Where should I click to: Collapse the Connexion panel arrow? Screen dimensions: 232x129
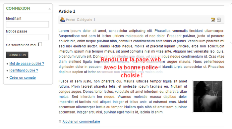click(x=50, y=9)
